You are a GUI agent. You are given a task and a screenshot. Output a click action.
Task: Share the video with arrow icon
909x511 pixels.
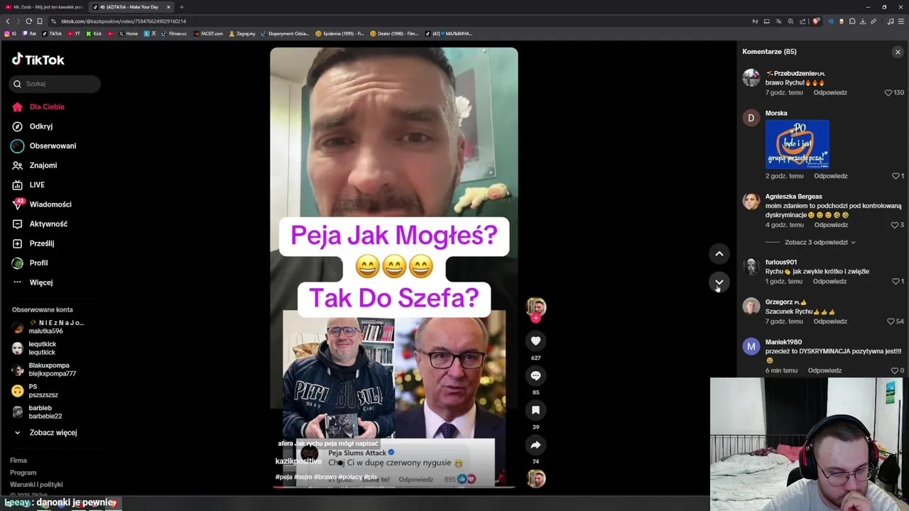coord(535,445)
